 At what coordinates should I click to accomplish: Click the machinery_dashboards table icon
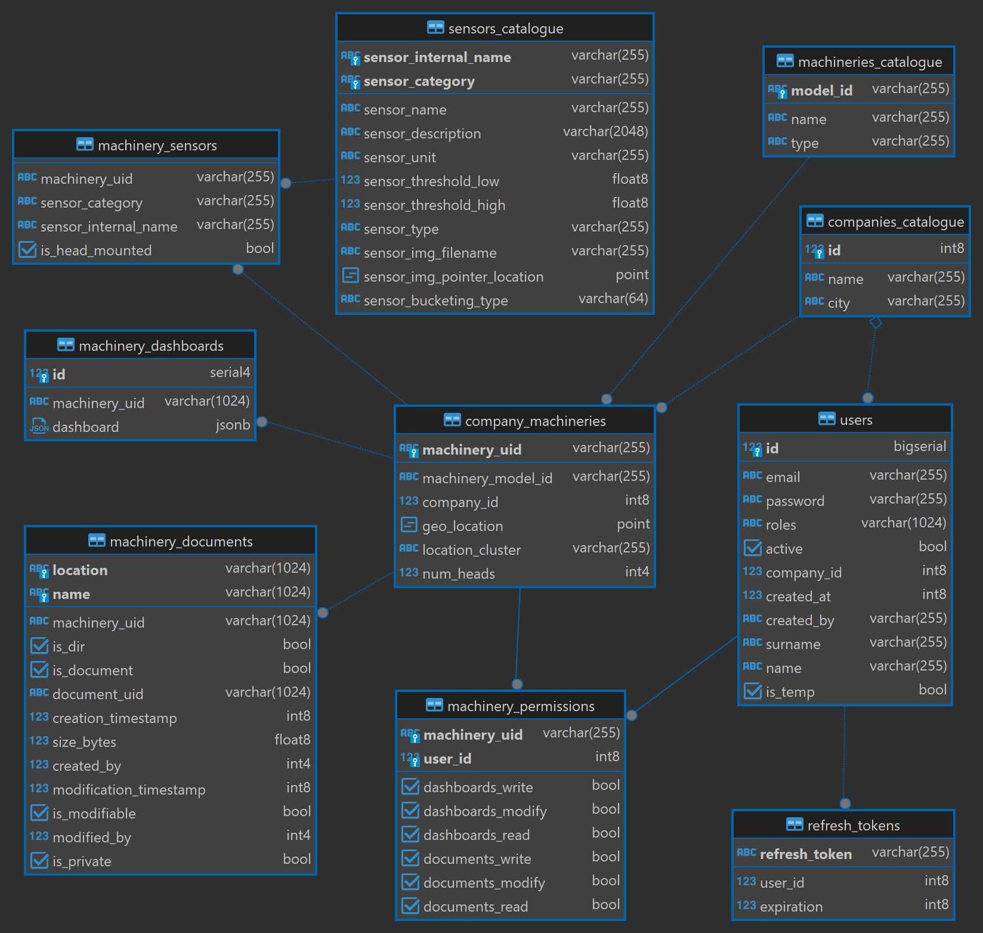(66, 345)
